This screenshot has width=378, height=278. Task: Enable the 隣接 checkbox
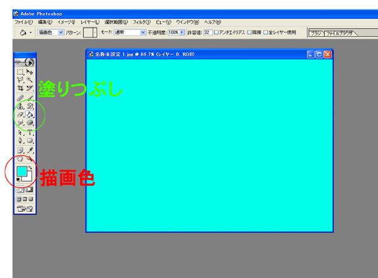click(x=249, y=32)
